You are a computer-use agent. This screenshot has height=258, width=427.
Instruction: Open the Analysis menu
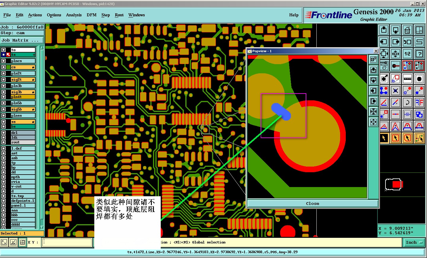pos(74,15)
